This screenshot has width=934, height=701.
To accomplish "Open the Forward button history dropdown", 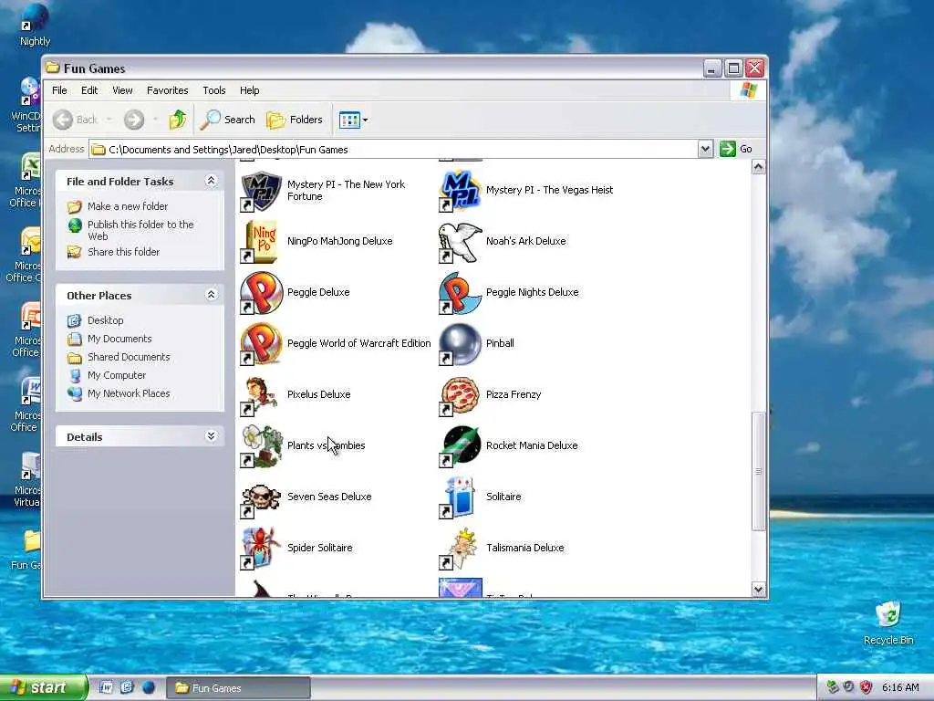I will (x=155, y=120).
